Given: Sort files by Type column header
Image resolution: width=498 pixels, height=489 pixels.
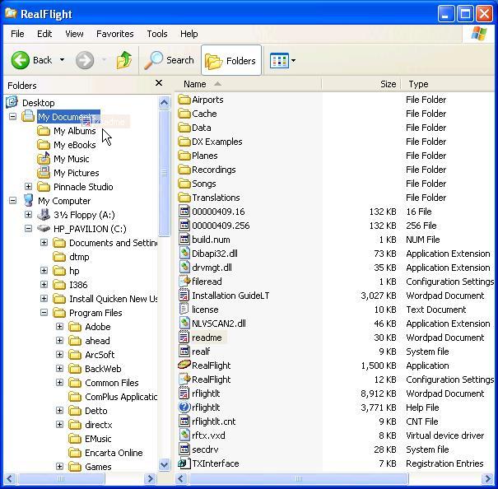Looking at the screenshot, I should 448,84.
